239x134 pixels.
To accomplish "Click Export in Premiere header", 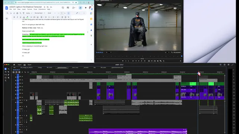I will point(30,65).
